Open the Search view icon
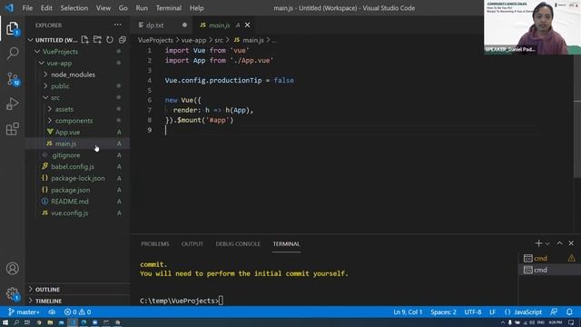 [12, 53]
